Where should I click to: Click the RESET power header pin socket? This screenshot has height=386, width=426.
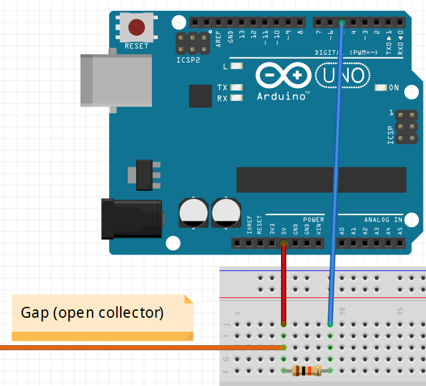[x=261, y=243]
